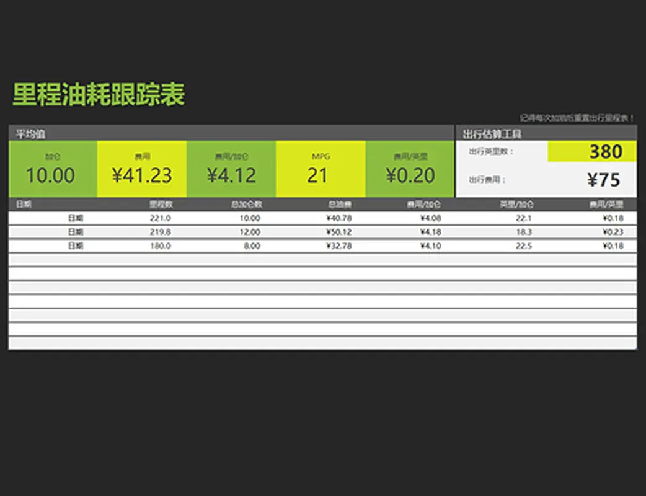Select the cell showing 18.3 miles per gallon
Screen dimensions: 646x496
[x=523, y=232]
